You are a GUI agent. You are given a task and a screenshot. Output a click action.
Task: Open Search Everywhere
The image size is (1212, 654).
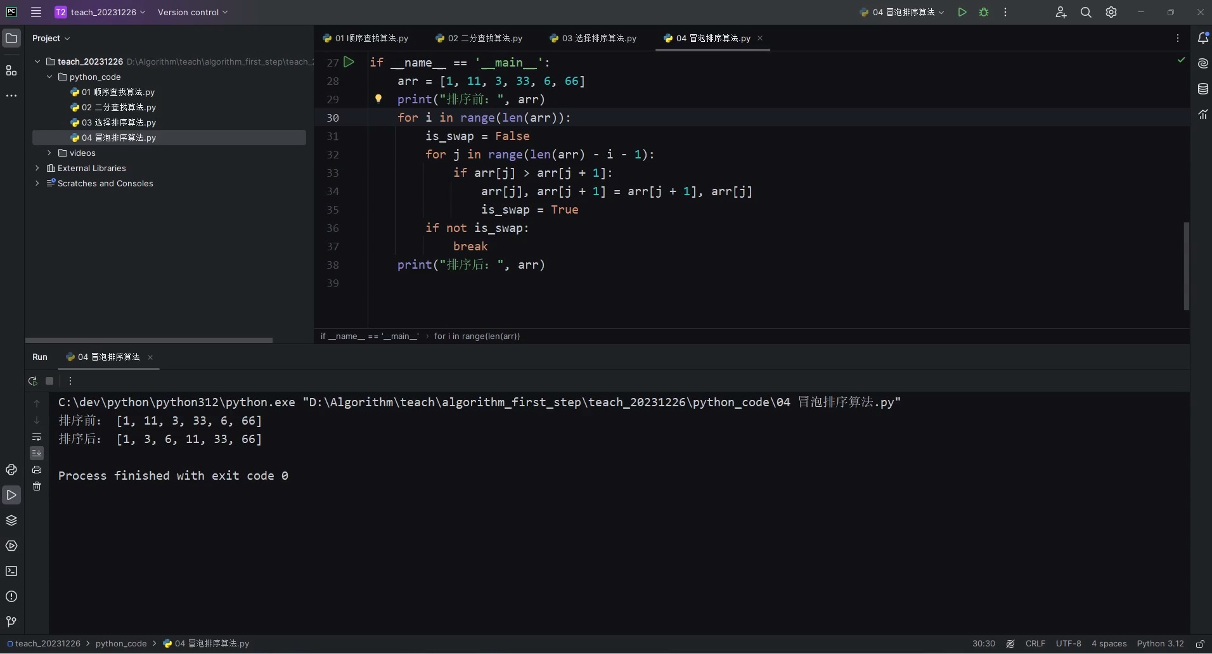click(1086, 12)
